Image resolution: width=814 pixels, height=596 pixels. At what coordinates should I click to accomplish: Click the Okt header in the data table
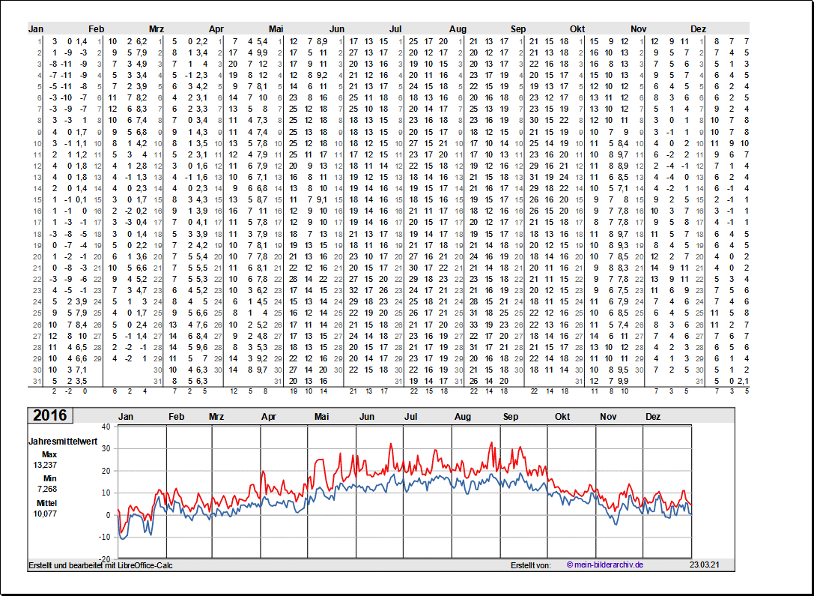click(577, 28)
